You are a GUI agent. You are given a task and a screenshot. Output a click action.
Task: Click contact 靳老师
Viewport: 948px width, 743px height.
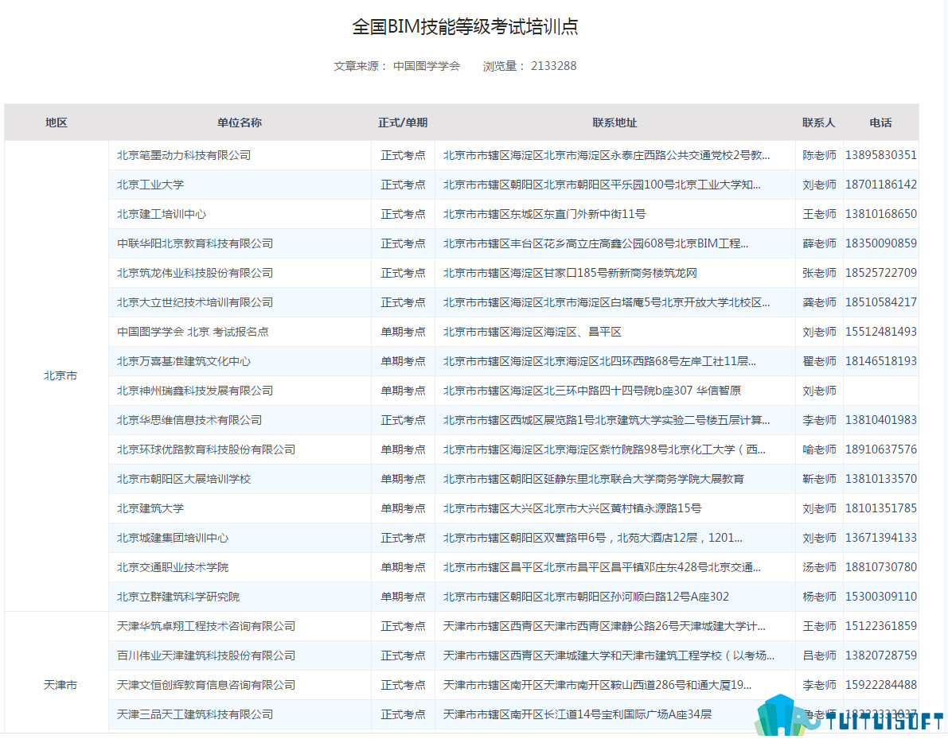pos(819,479)
